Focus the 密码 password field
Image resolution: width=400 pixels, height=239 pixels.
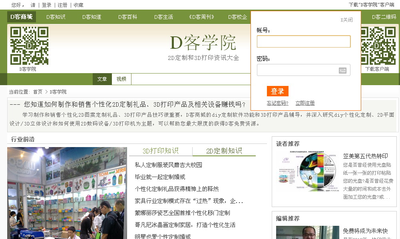pos(297,70)
